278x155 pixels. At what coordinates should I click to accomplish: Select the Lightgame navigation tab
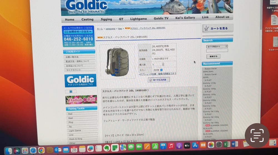tap(138, 19)
